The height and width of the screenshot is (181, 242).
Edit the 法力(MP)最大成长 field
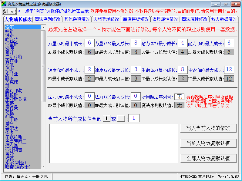pos(136,96)
